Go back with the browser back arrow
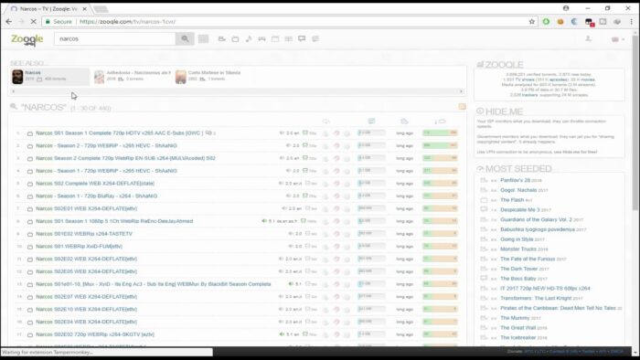 [9, 22]
